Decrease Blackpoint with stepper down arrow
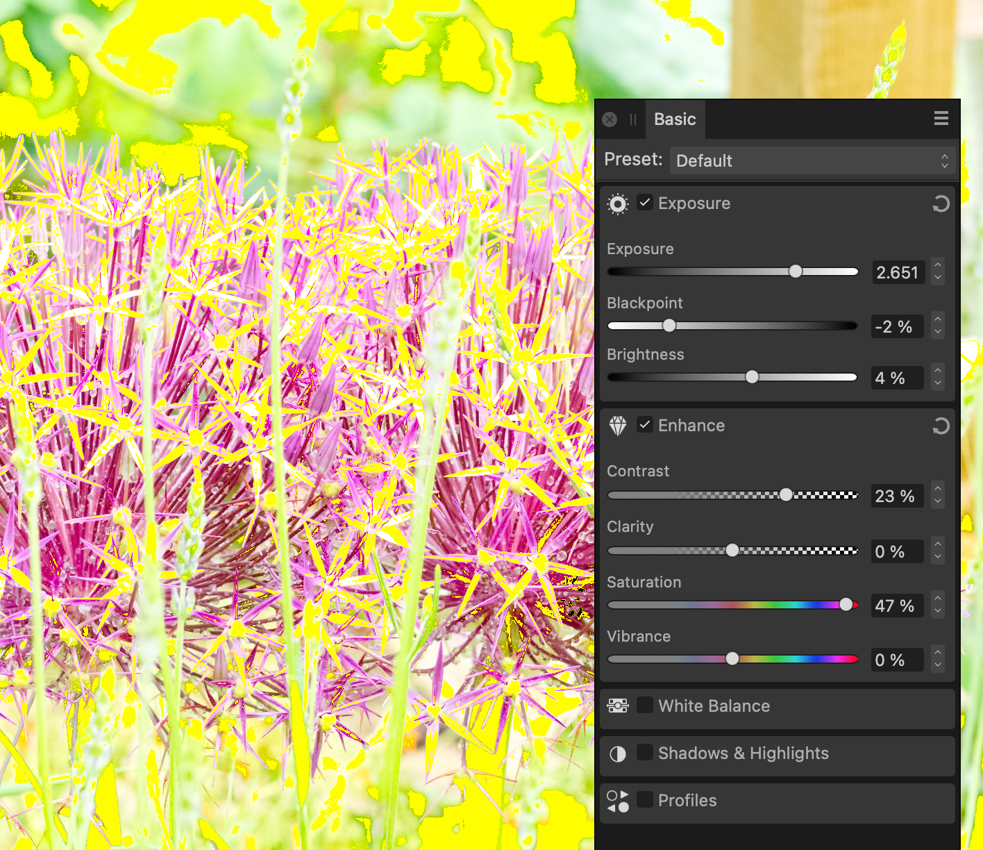The height and width of the screenshot is (850, 983). click(x=938, y=333)
